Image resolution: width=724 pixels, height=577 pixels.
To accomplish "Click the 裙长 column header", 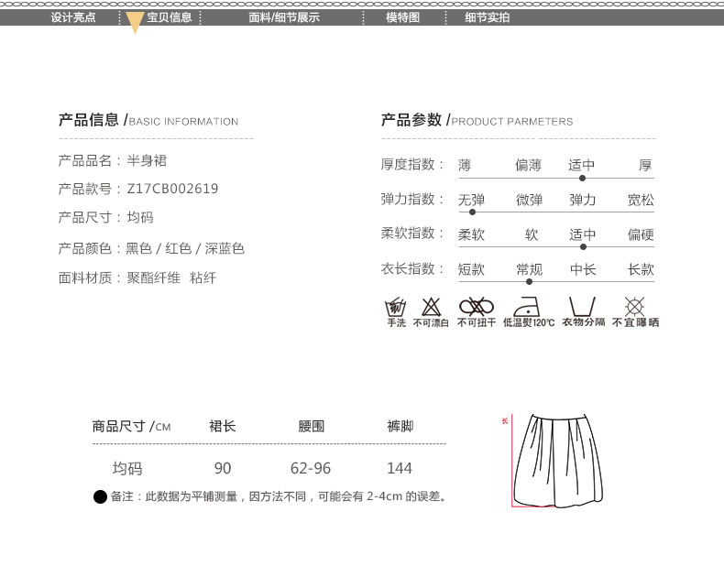I will [x=223, y=426].
